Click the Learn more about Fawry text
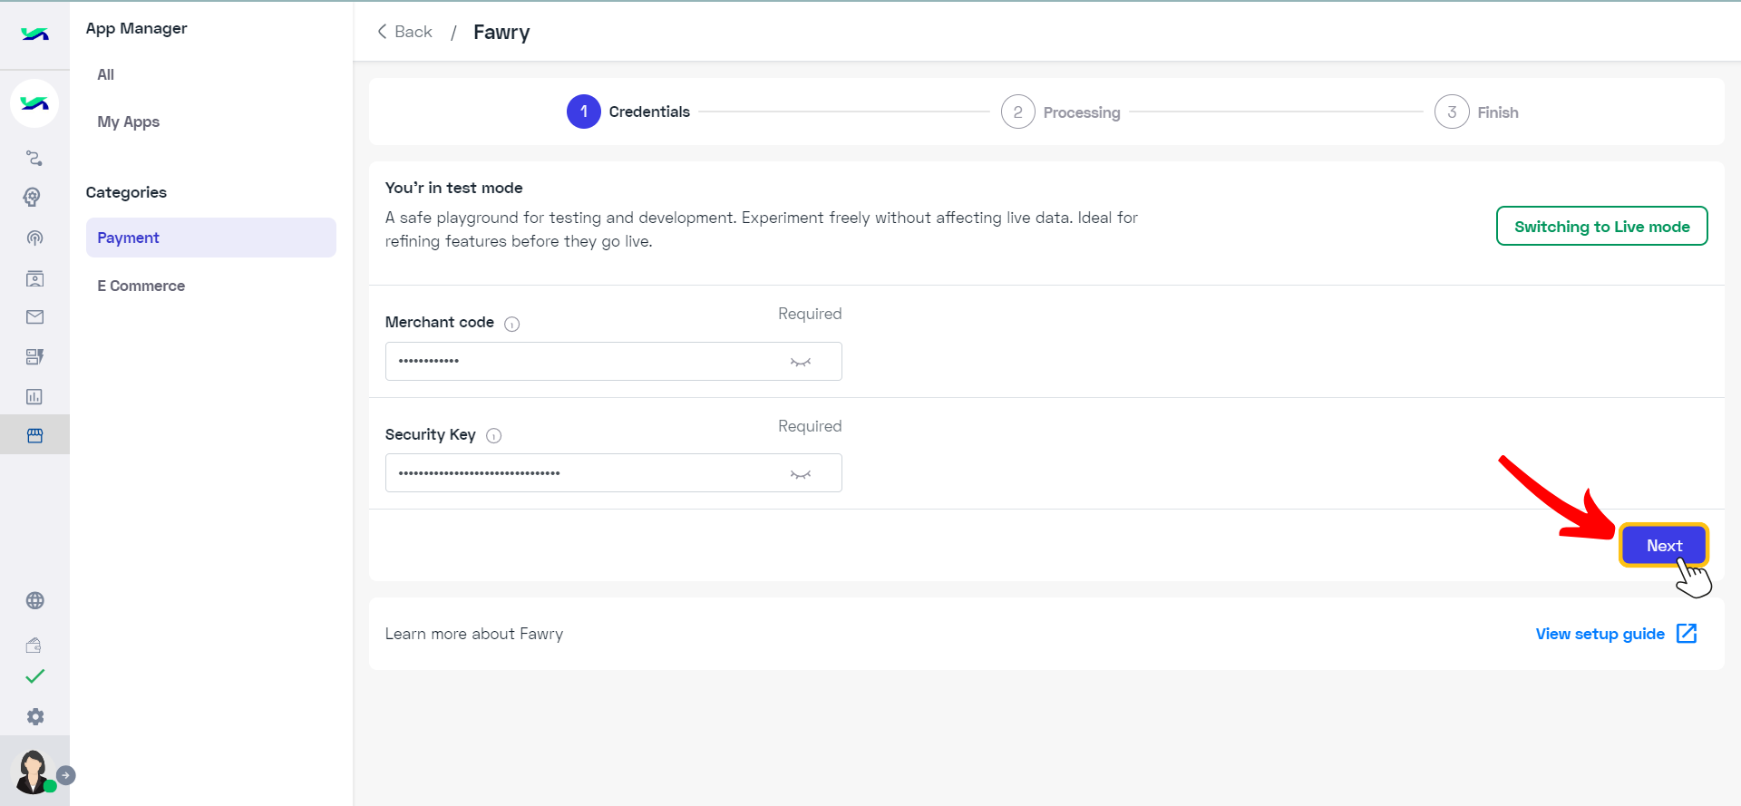The width and height of the screenshot is (1741, 806). [x=473, y=634]
